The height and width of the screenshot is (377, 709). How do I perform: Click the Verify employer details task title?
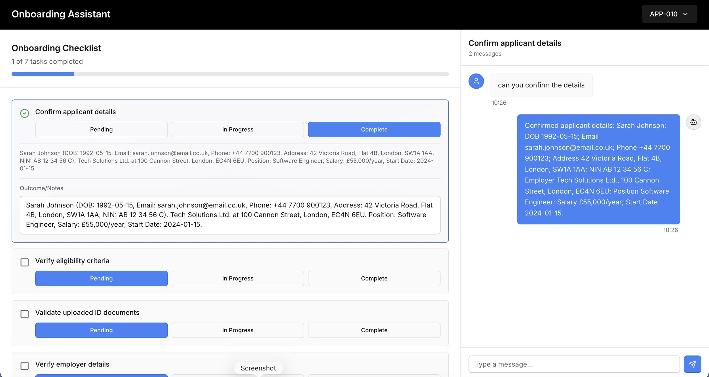point(72,364)
